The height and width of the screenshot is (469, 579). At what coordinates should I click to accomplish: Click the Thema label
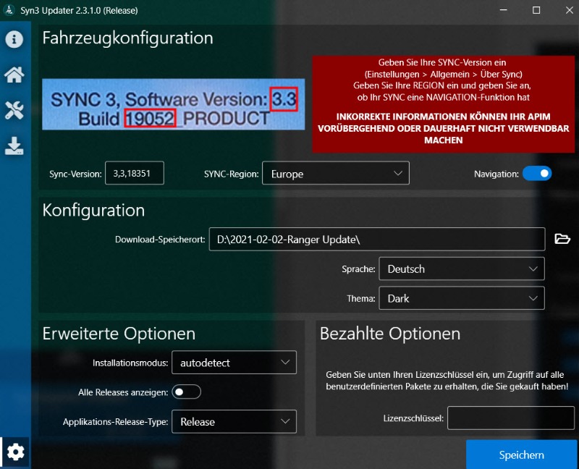pos(360,298)
